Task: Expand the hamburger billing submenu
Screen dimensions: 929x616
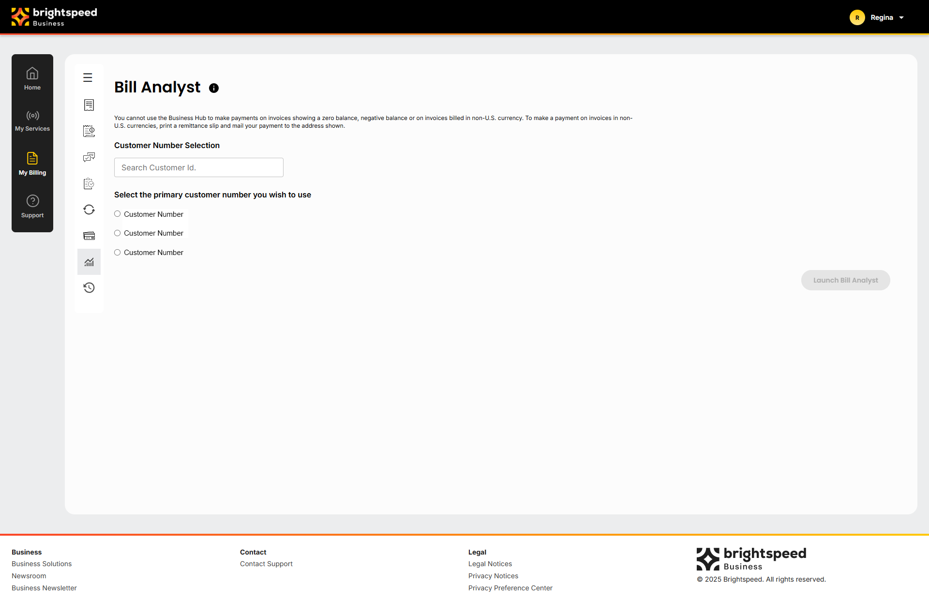Action: tap(88, 77)
